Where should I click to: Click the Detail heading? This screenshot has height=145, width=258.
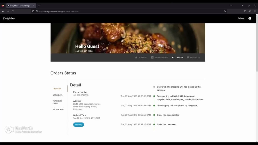76,85
